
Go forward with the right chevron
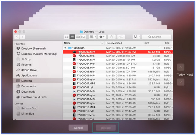click(22, 37)
